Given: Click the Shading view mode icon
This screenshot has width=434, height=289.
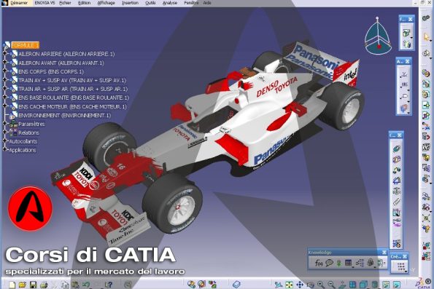Looking at the screenshot, I should point(374,285).
